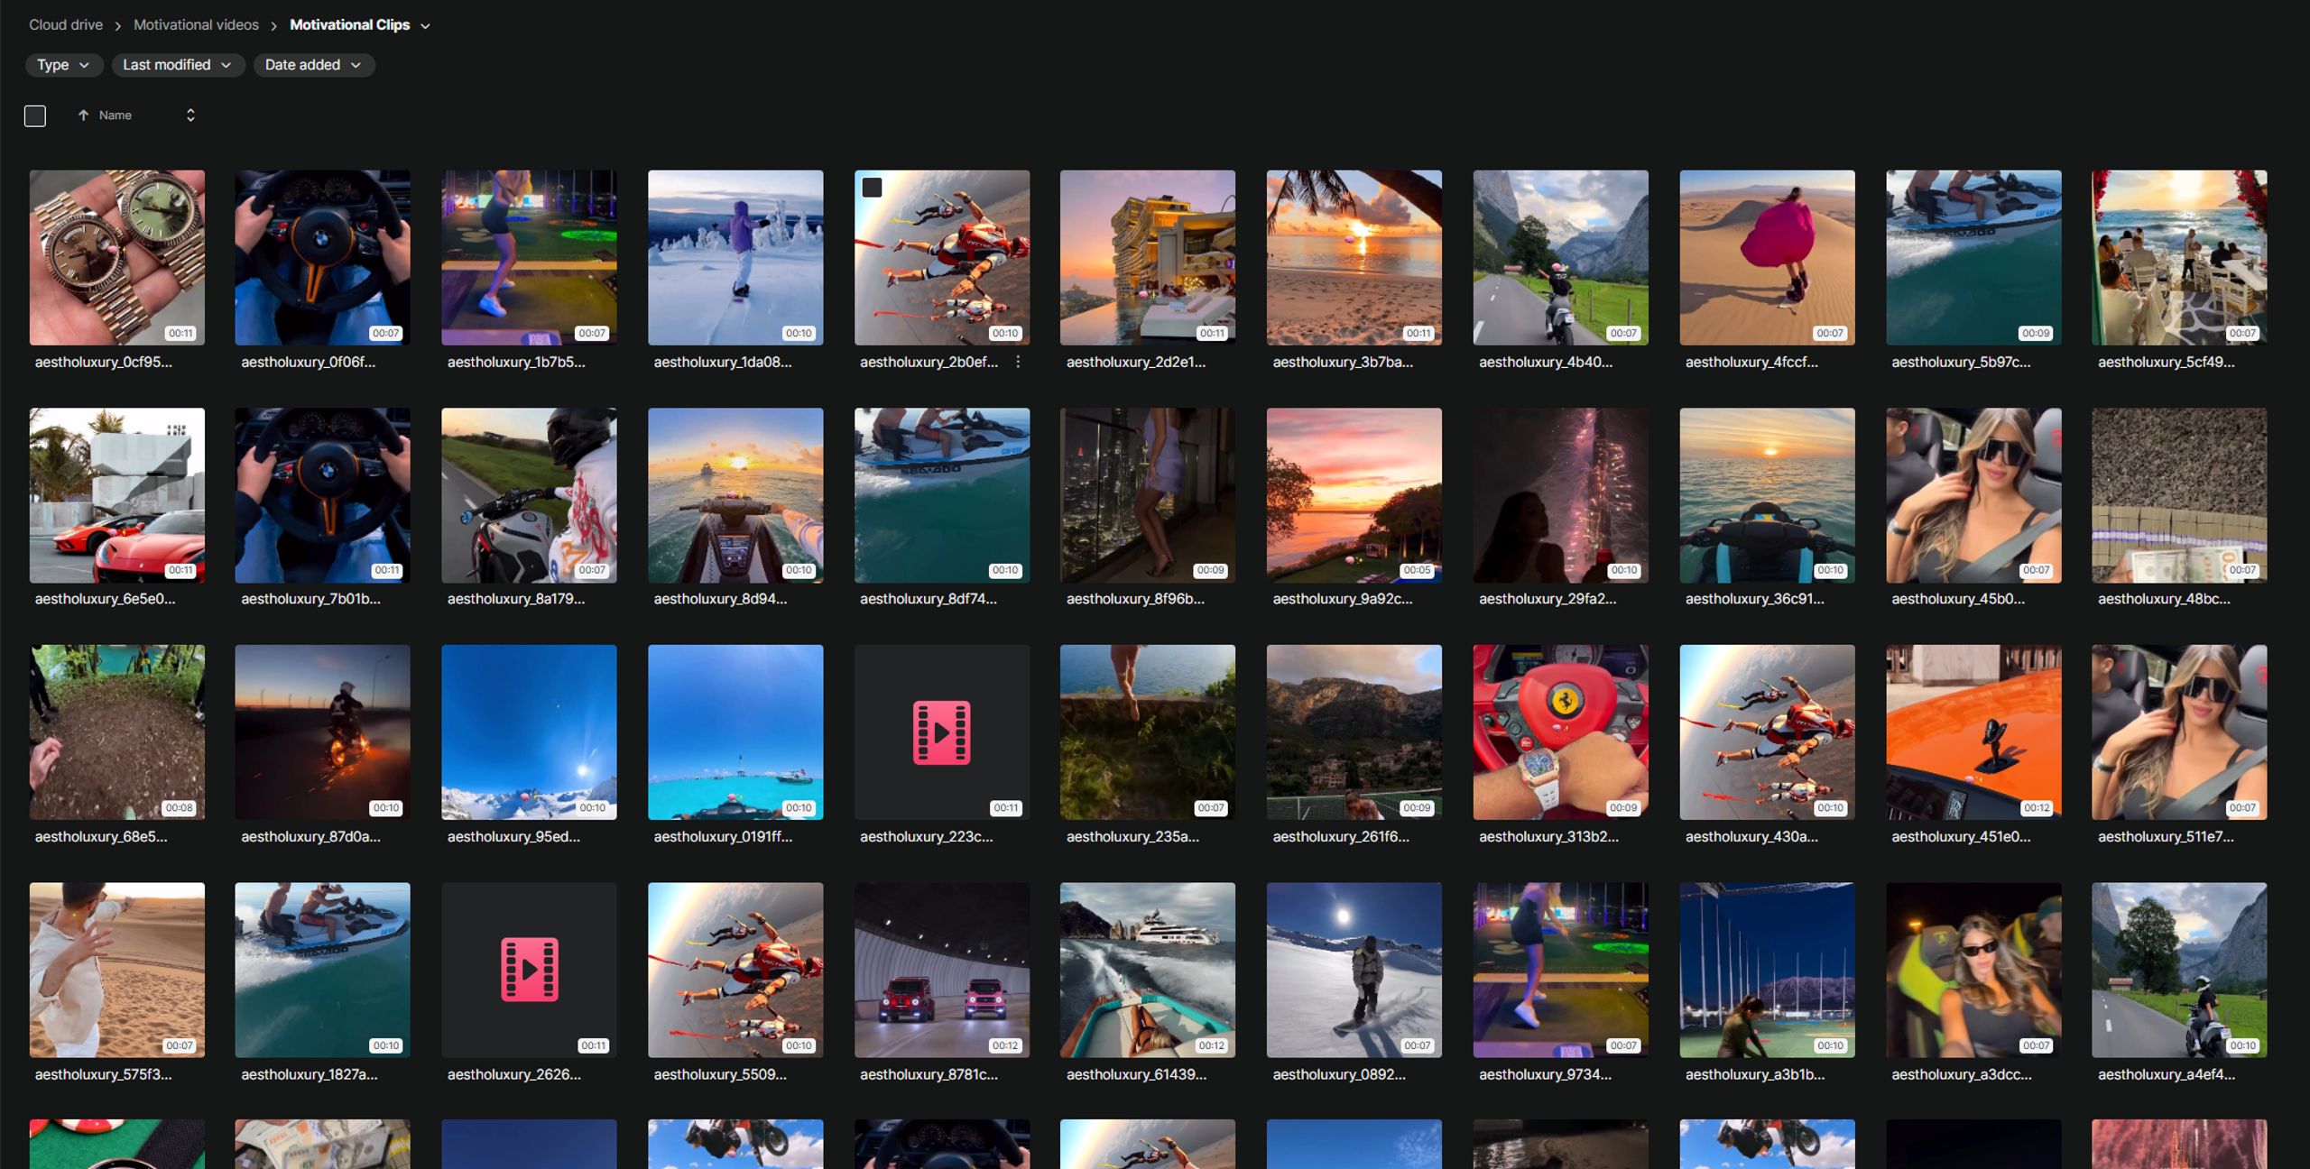Screen dimensions: 2310x1169
Task: Open the Type filter dropdown
Action: pos(63,65)
